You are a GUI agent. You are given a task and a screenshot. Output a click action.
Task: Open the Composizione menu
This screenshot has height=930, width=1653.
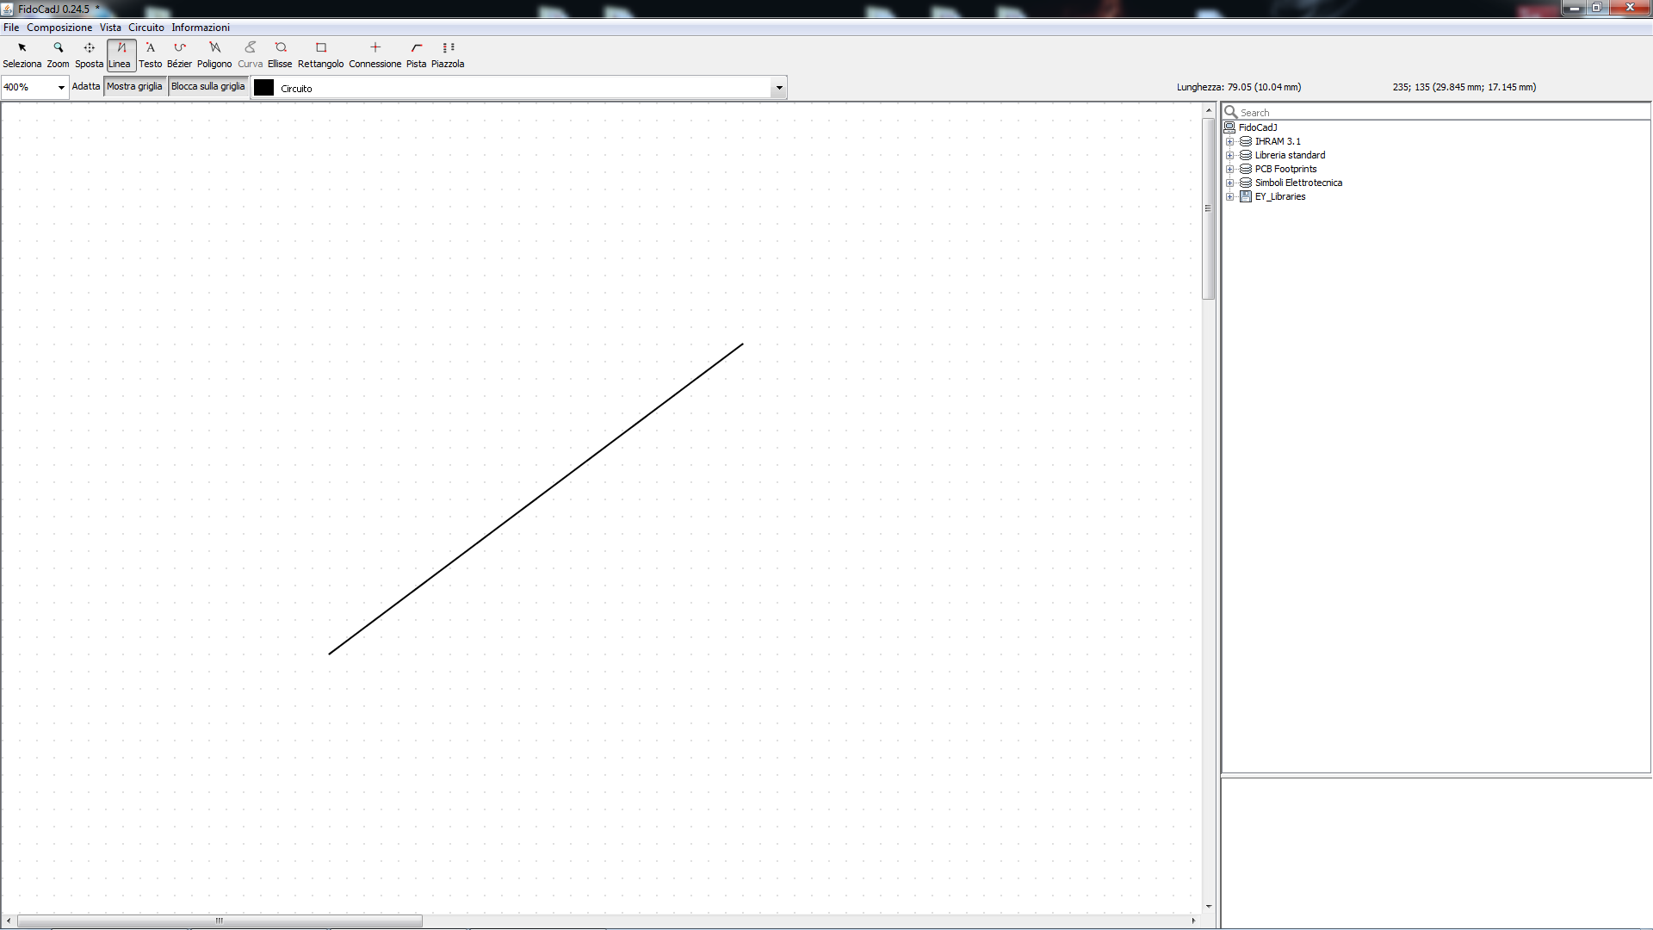pyautogui.click(x=59, y=28)
